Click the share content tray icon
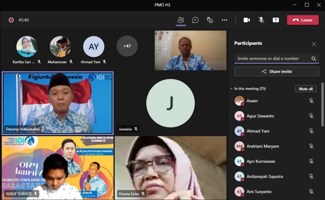Image resolution: width=325 pixels, height=200 pixels. pyautogui.click(x=276, y=20)
